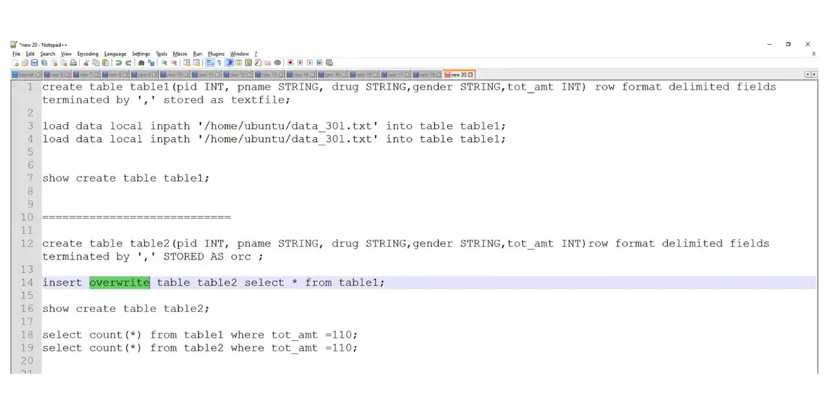This screenshot has width=828, height=414.
Task: Toggle Show All Characters pilcrow icon
Action: coord(219,62)
